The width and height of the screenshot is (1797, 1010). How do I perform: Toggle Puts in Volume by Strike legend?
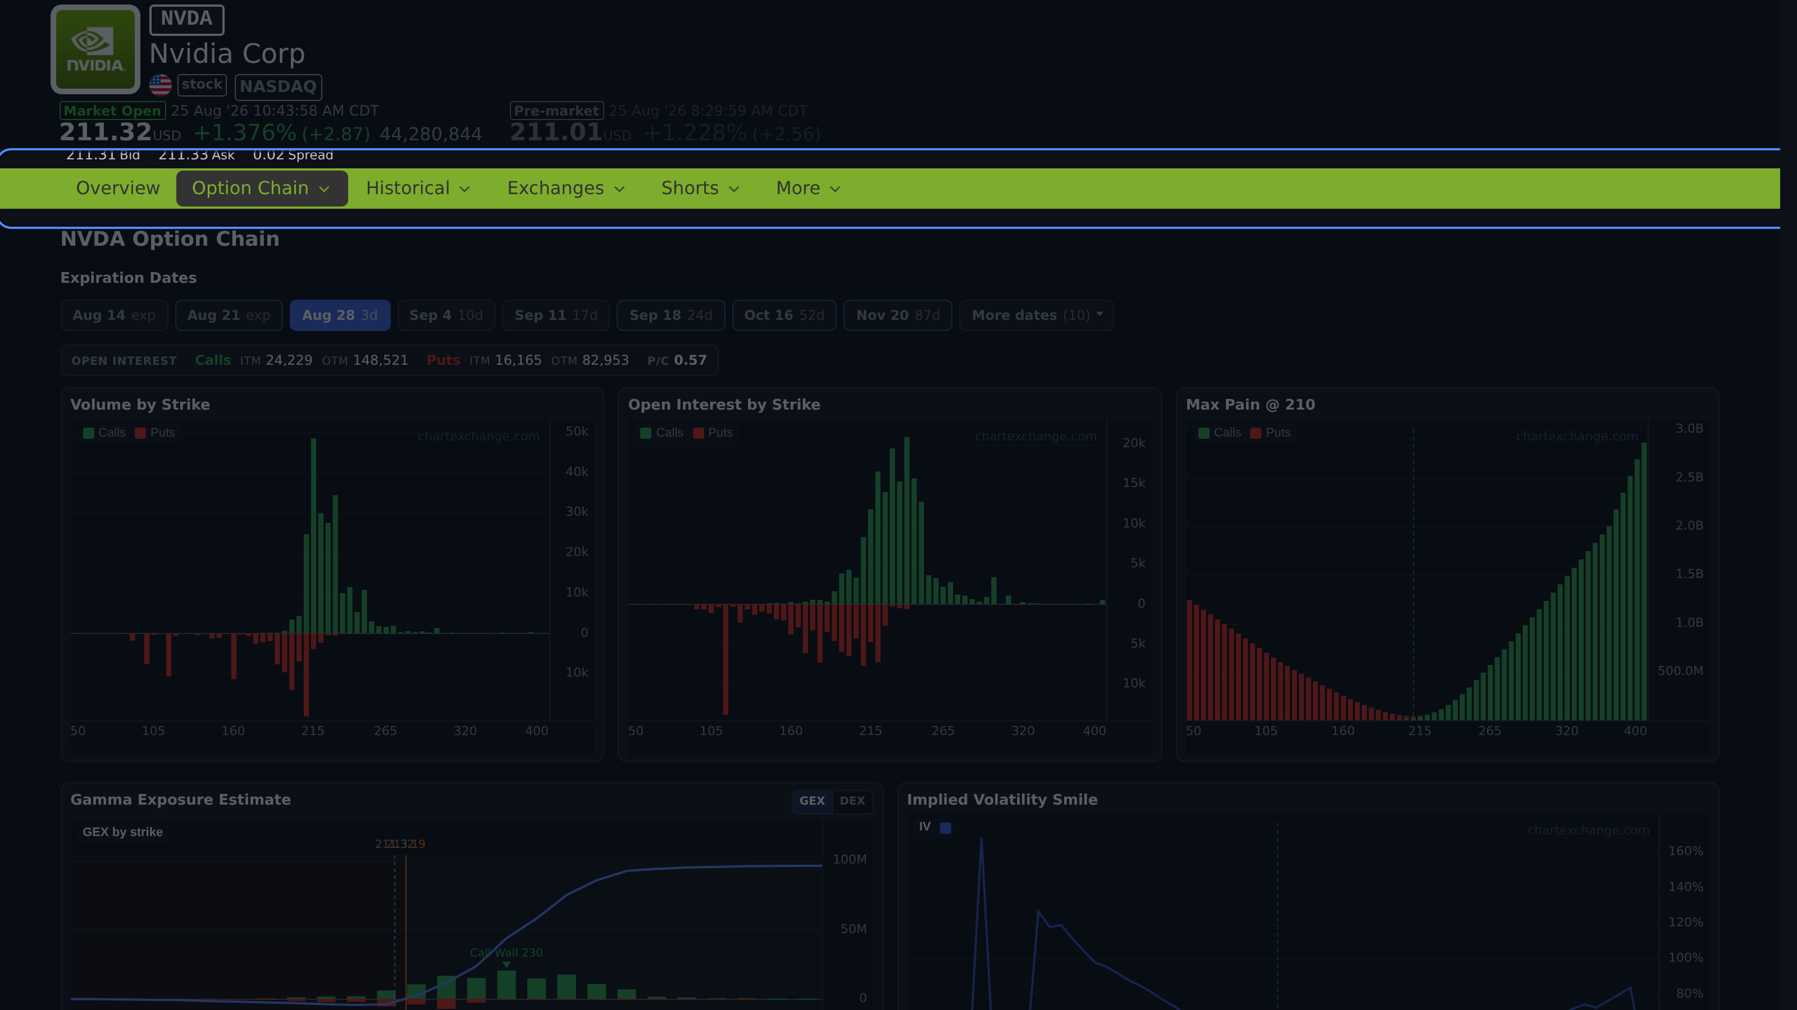coord(155,433)
